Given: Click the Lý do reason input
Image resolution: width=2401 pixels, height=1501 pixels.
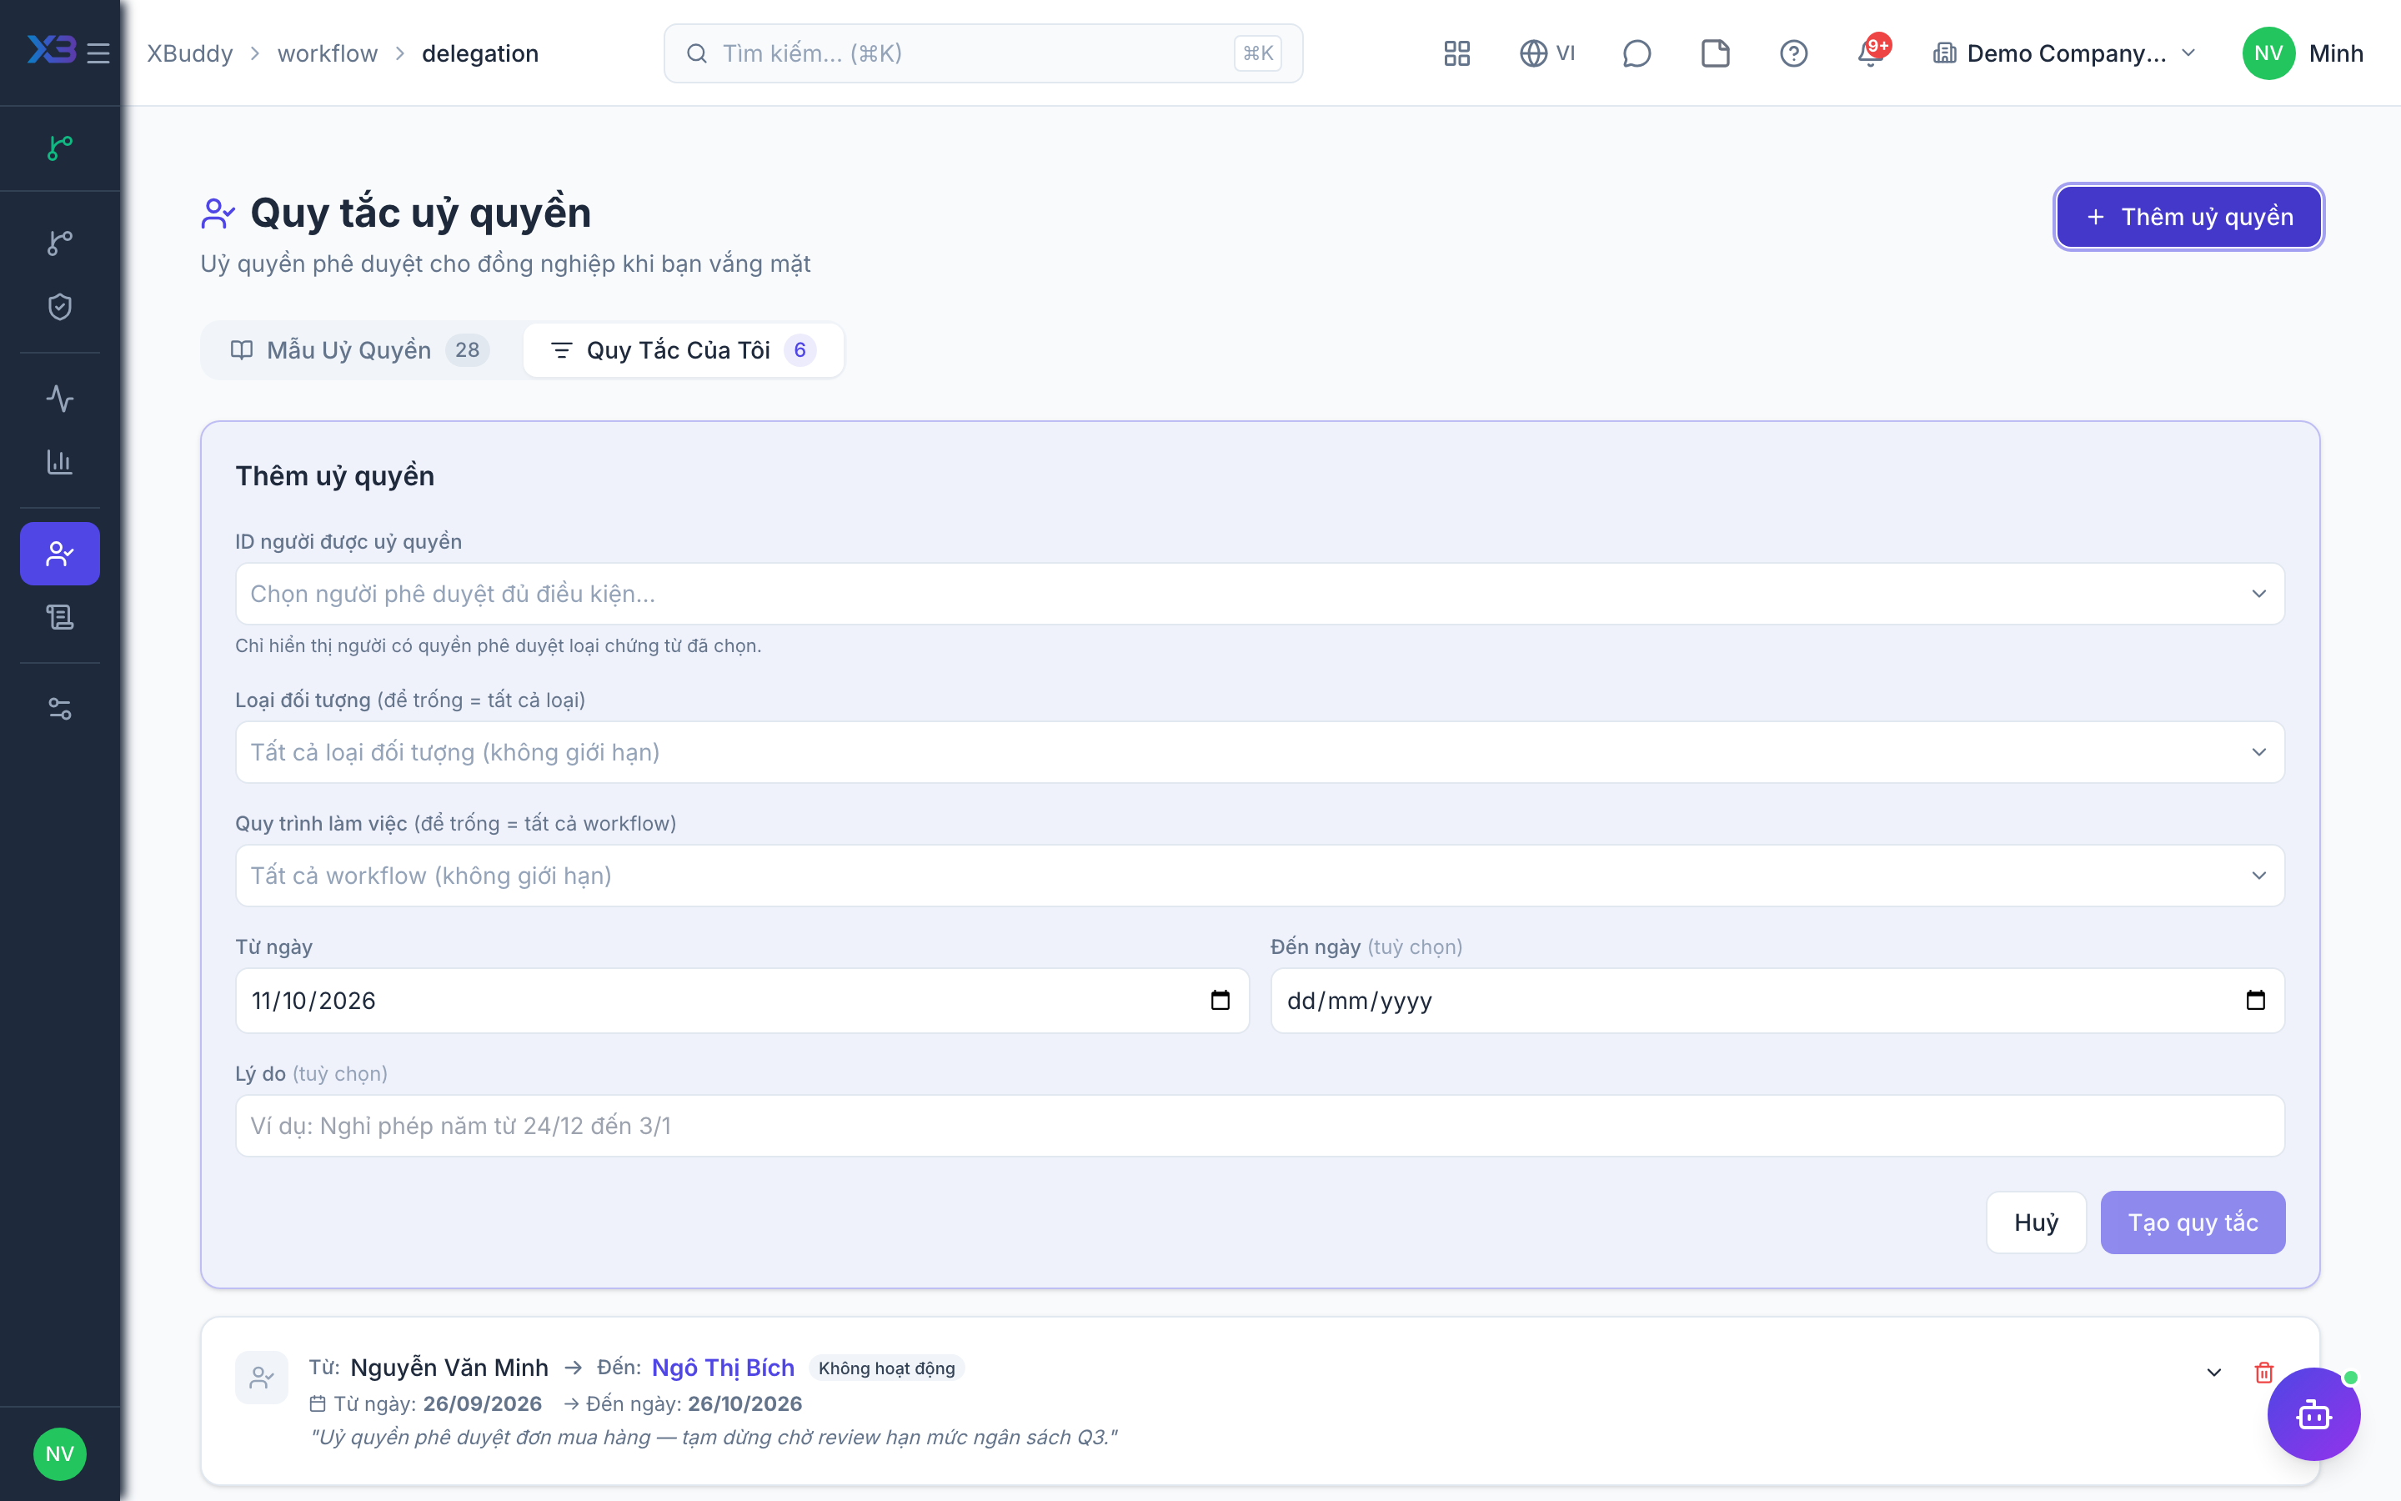Looking at the screenshot, I should [x=1260, y=1126].
